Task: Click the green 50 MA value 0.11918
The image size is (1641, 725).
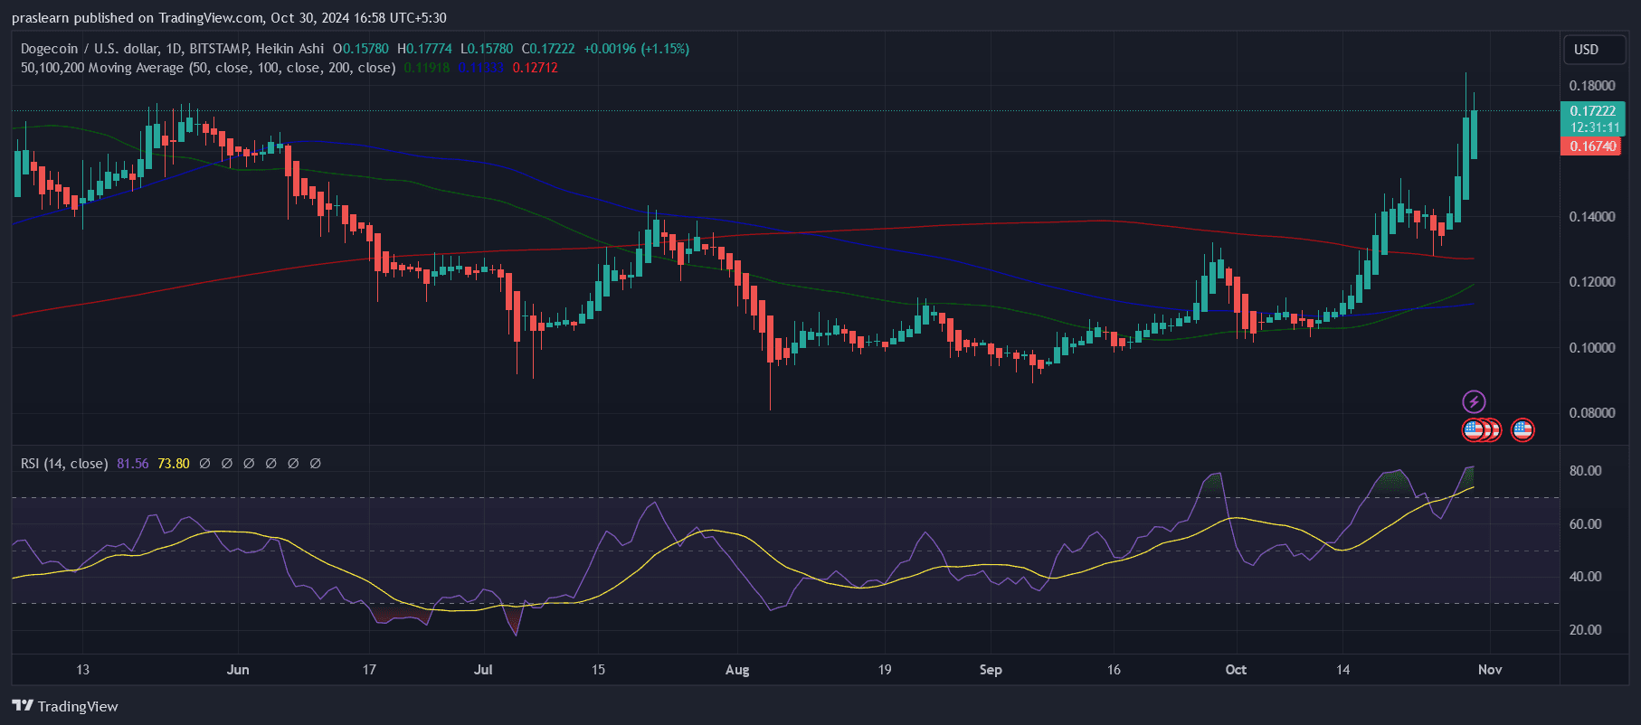Action: [x=427, y=68]
